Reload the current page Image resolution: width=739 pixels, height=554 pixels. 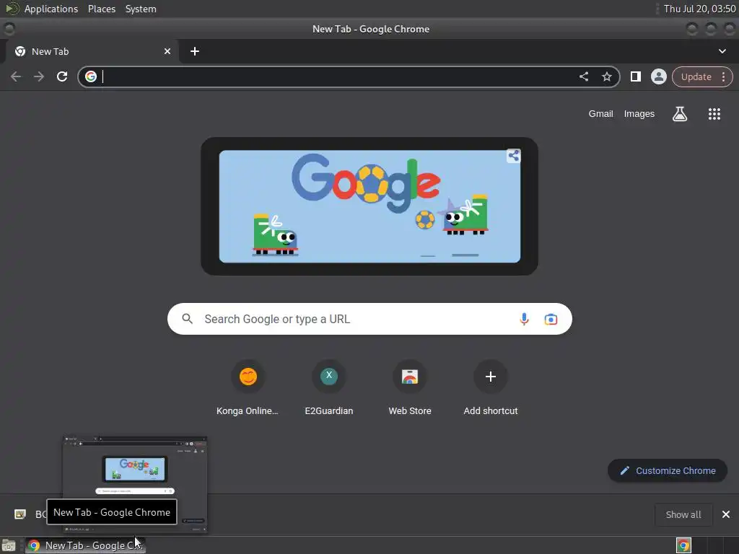[62, 76]
